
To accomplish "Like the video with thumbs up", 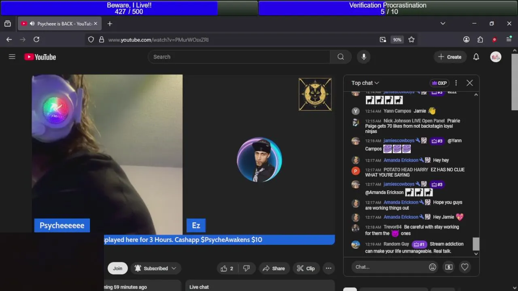I will [x=227, y=268].
